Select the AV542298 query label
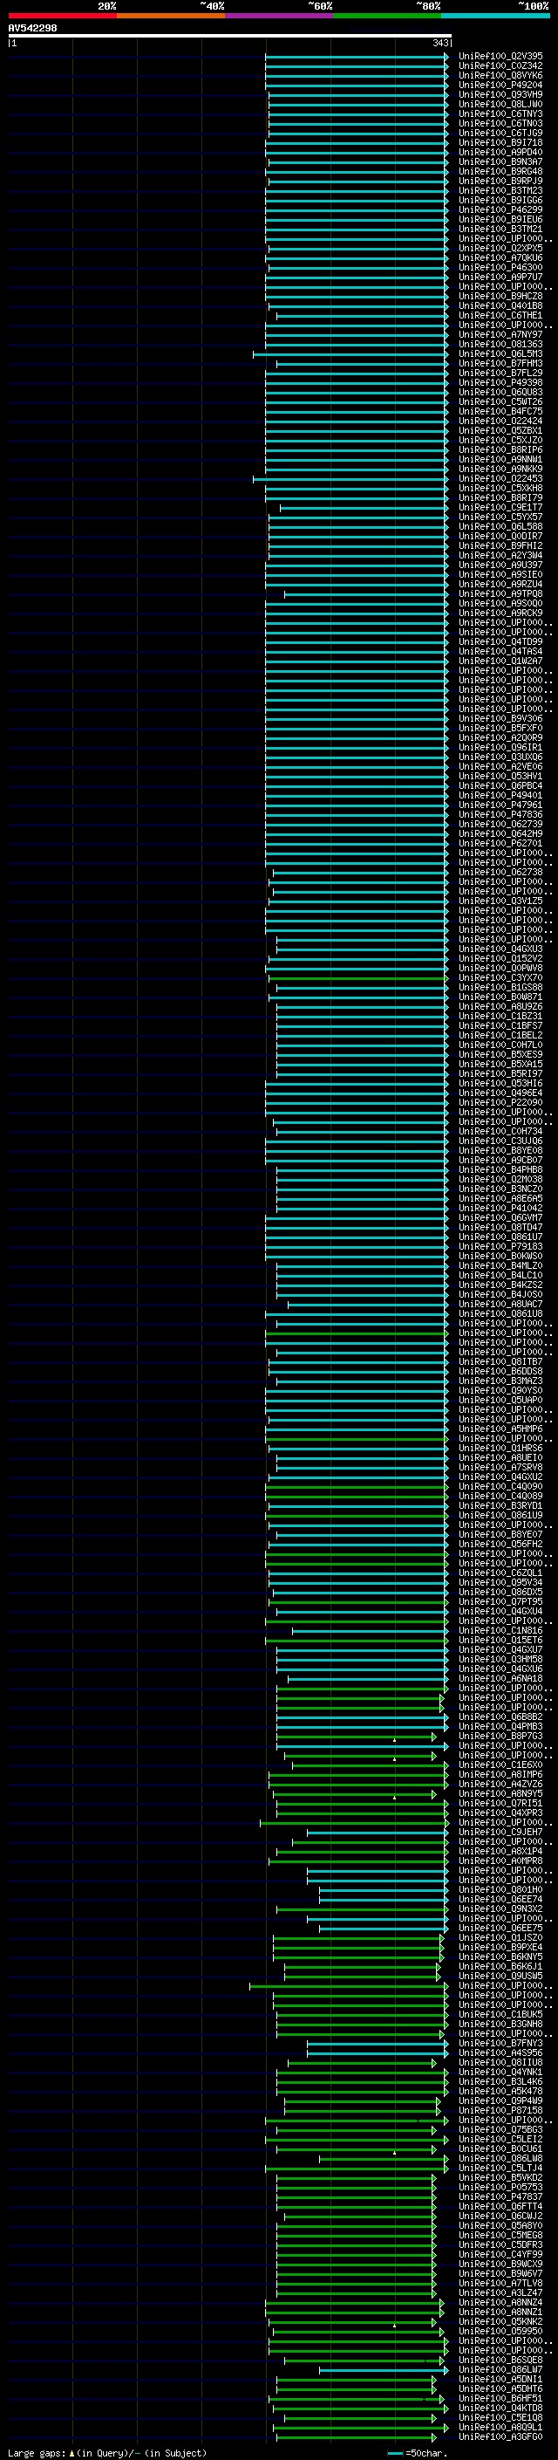The image size is (558, 2460). pos(32,28)
